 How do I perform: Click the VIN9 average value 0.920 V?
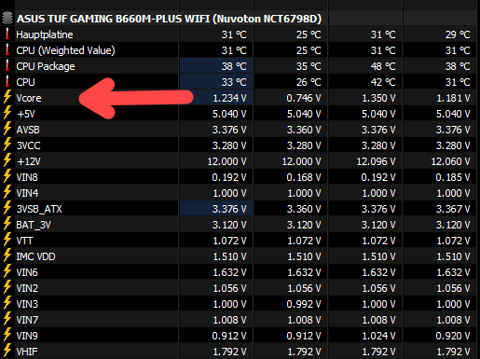[x=453, y=336]
